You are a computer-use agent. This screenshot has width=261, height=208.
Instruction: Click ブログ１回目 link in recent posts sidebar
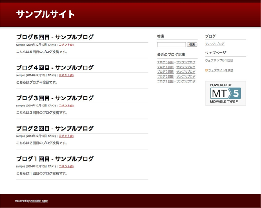click(165, 82)
